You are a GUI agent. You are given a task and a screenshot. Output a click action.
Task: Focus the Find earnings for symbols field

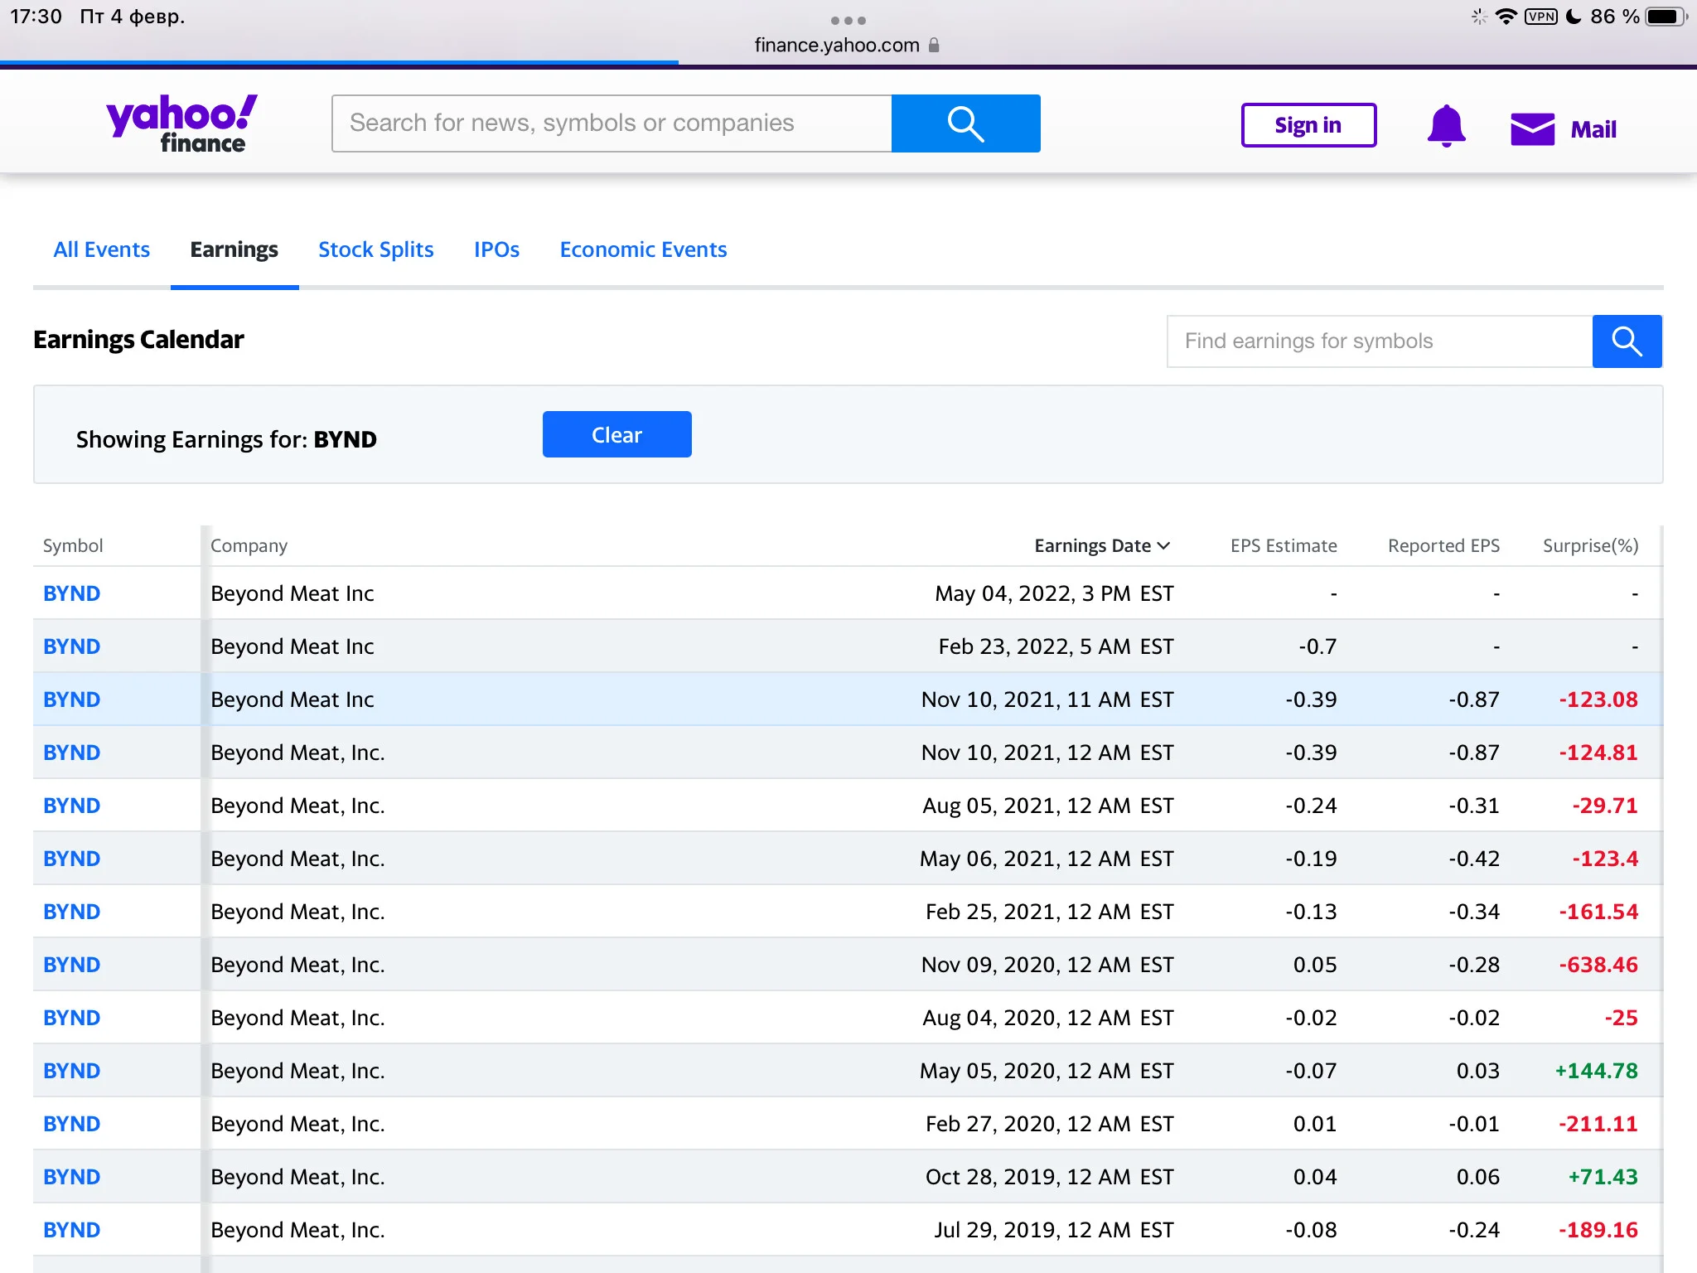1380,341
